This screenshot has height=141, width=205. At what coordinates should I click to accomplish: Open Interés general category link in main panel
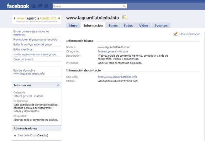click(107, 51)
